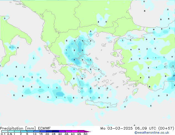
Task: Click the '4' precipitation value over central Greece
Action: pos(74,60)
